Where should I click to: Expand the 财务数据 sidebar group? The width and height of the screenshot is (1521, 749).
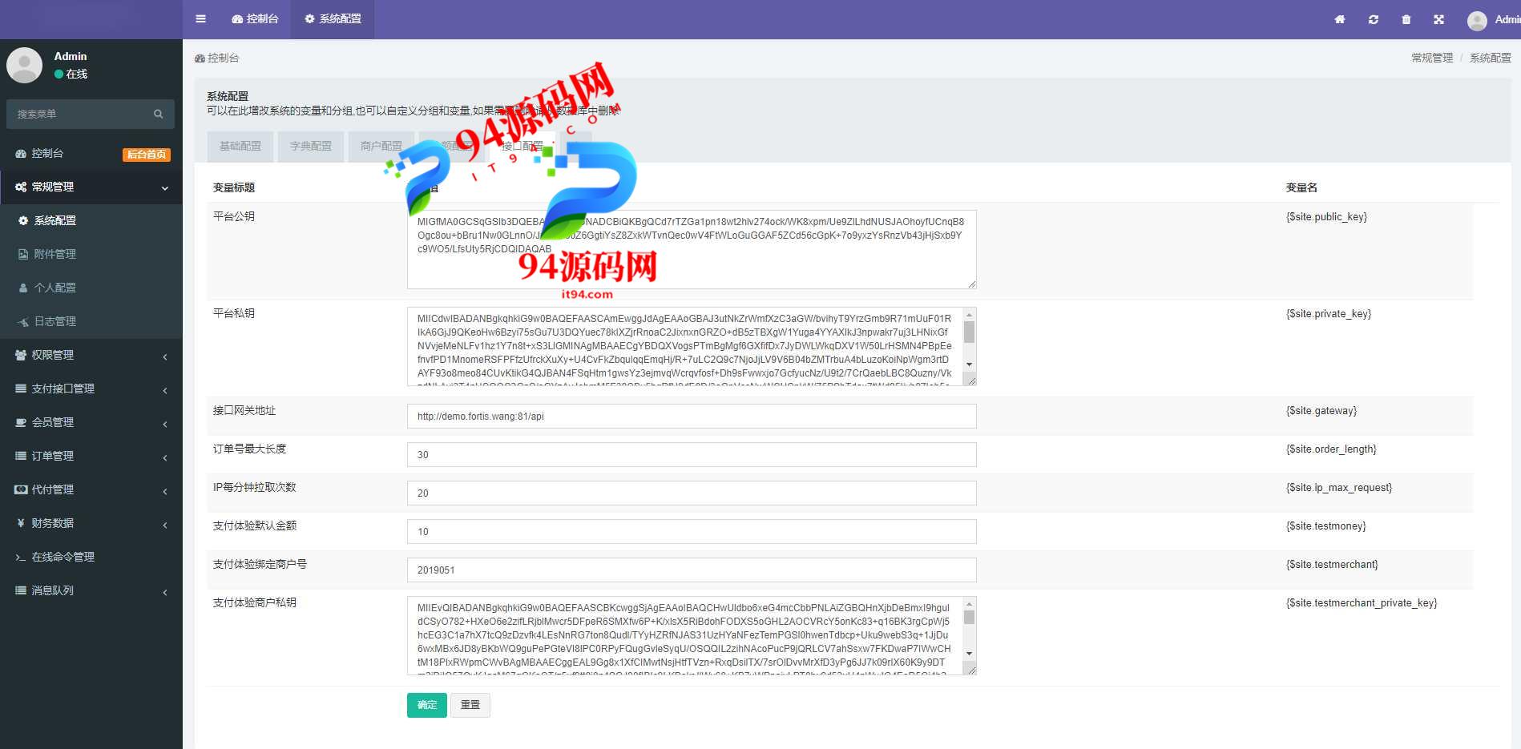tap(91, 523)
